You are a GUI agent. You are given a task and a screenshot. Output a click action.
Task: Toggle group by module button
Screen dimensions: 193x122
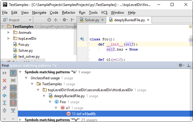[13, 88]
